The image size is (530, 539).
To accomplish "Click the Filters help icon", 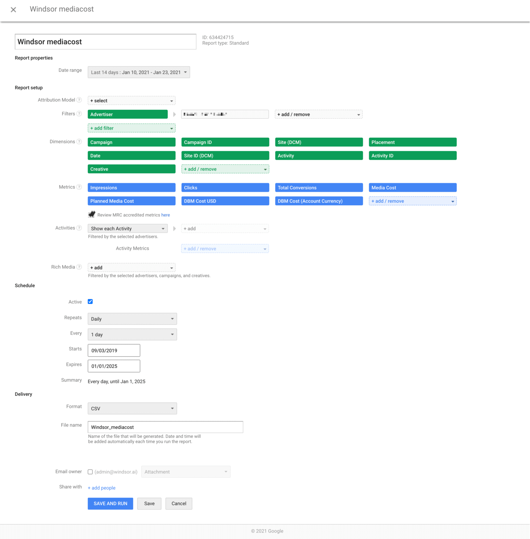I will click(79, 114).
